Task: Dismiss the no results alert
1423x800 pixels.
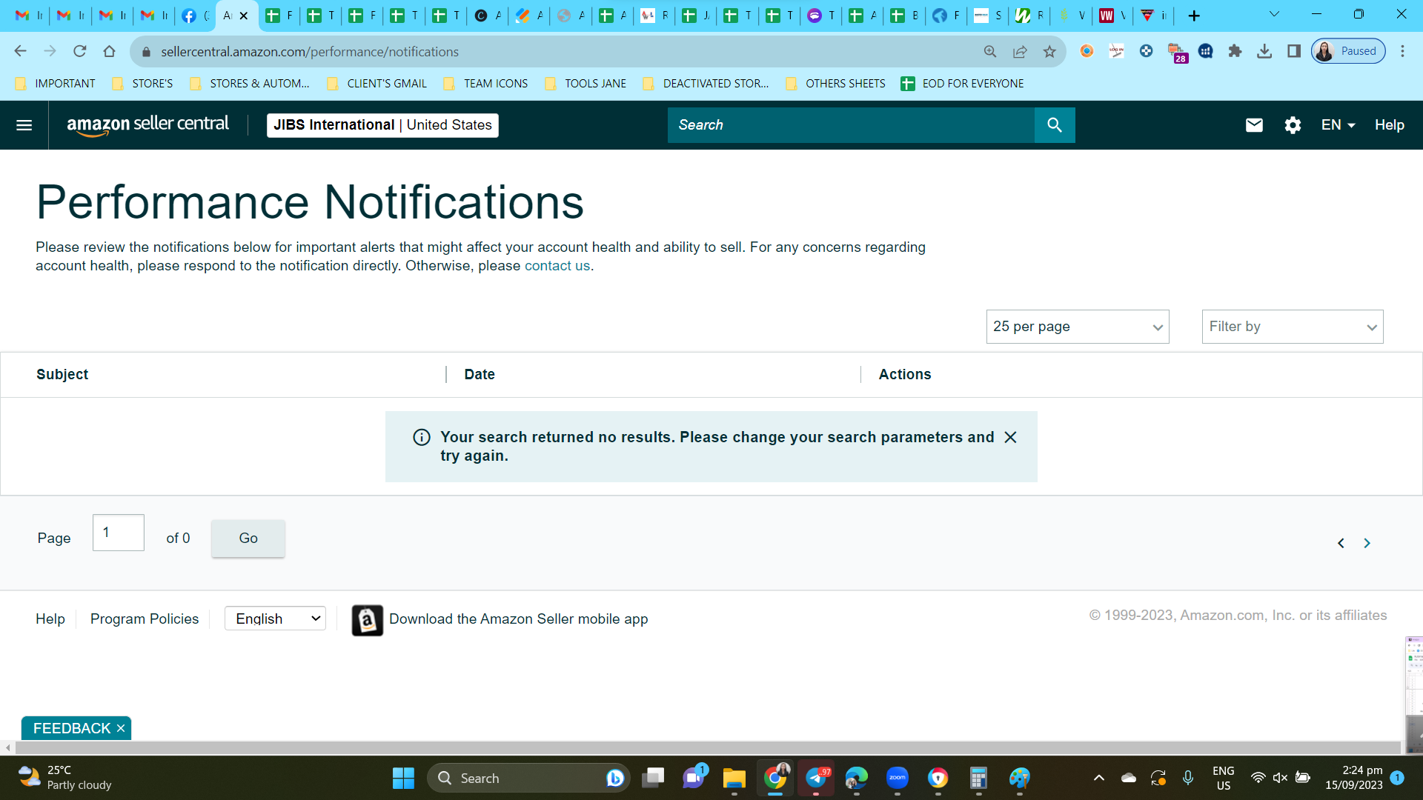Action: 1010,437
